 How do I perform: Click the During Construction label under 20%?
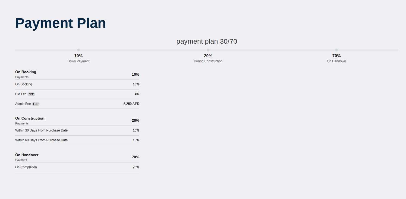(208, 61)
